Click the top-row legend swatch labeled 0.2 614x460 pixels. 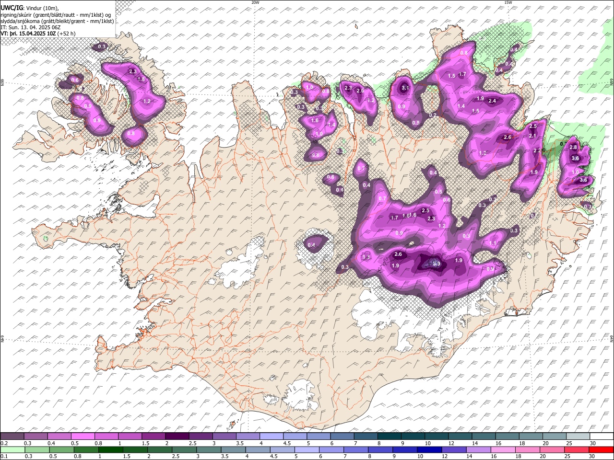12,437
